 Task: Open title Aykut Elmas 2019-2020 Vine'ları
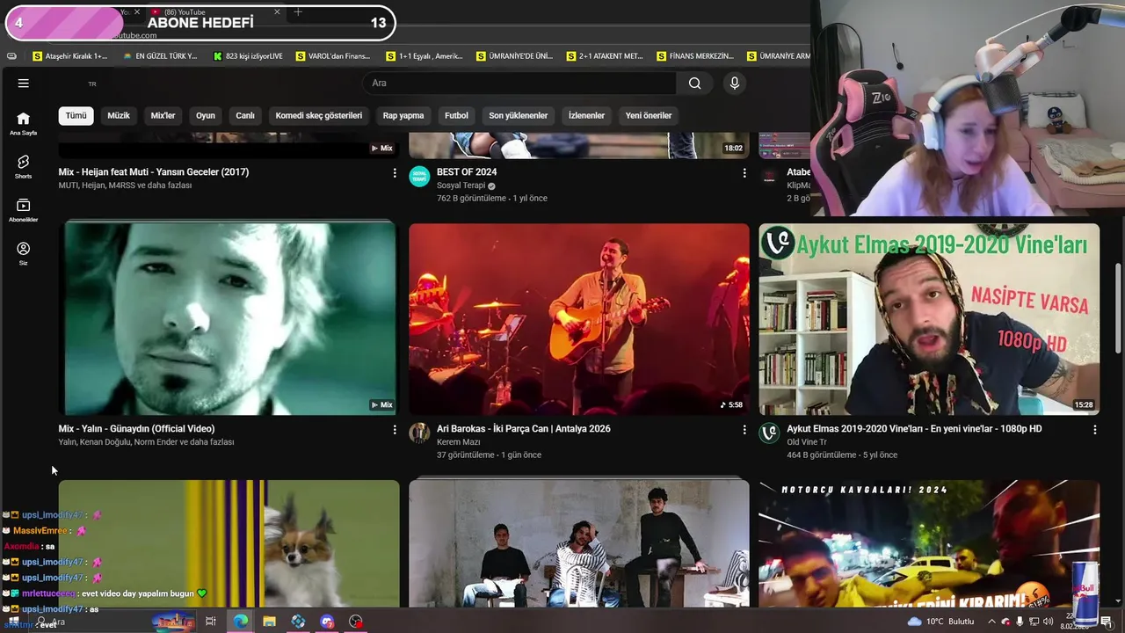[914, 429]
